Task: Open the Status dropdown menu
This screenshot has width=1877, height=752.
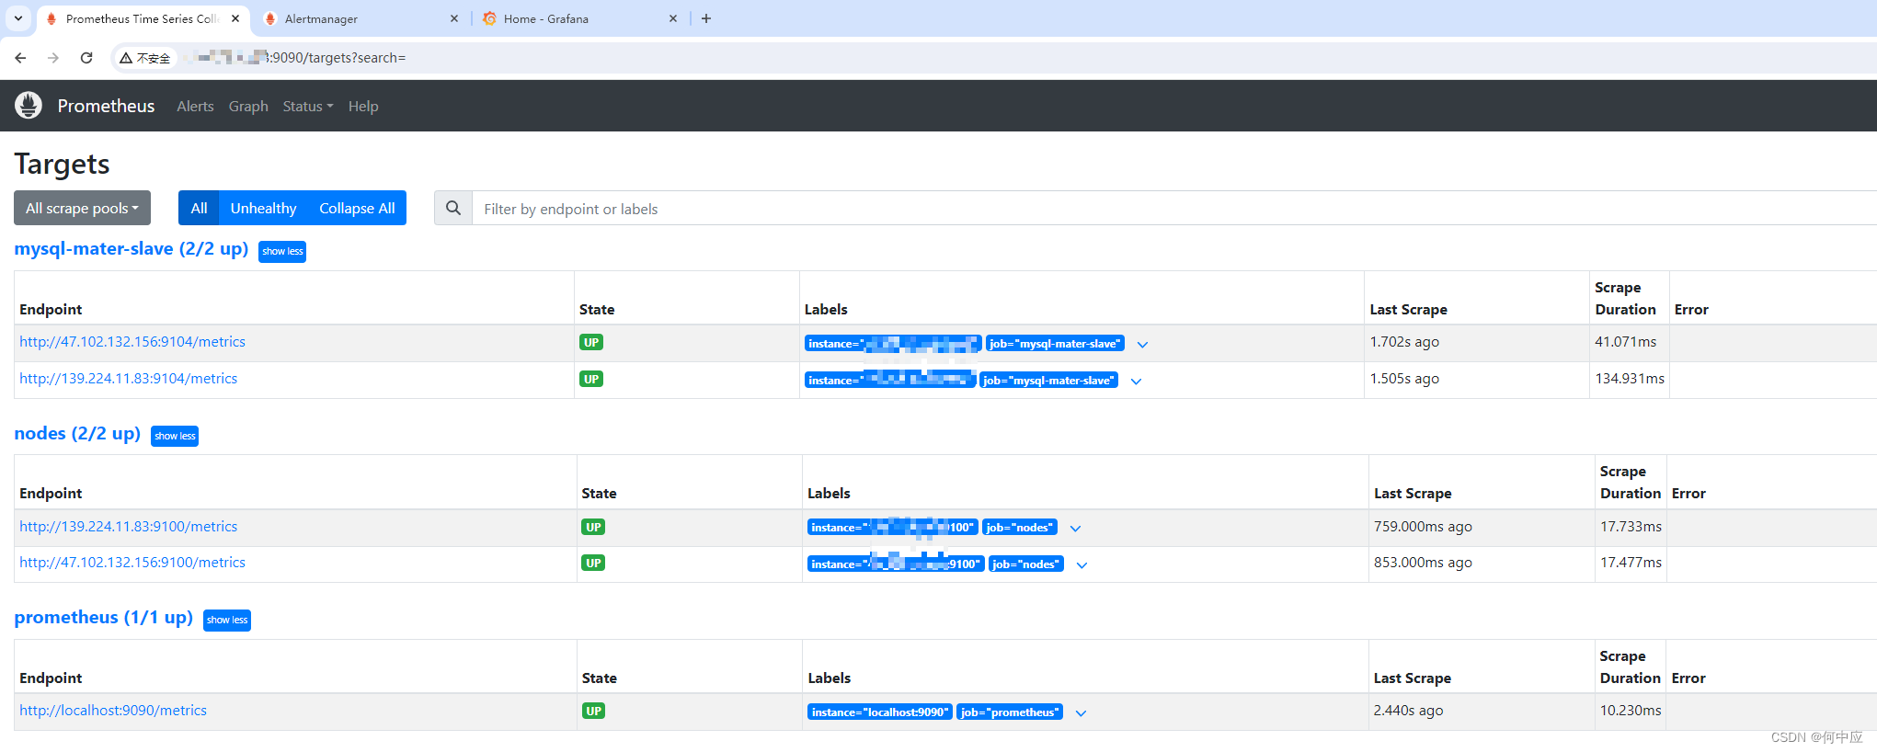Action: click(x=308, y=107)
